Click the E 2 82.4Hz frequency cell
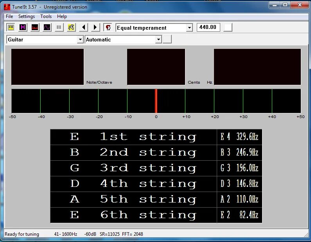The image size is (311, 242). [239, 215]
